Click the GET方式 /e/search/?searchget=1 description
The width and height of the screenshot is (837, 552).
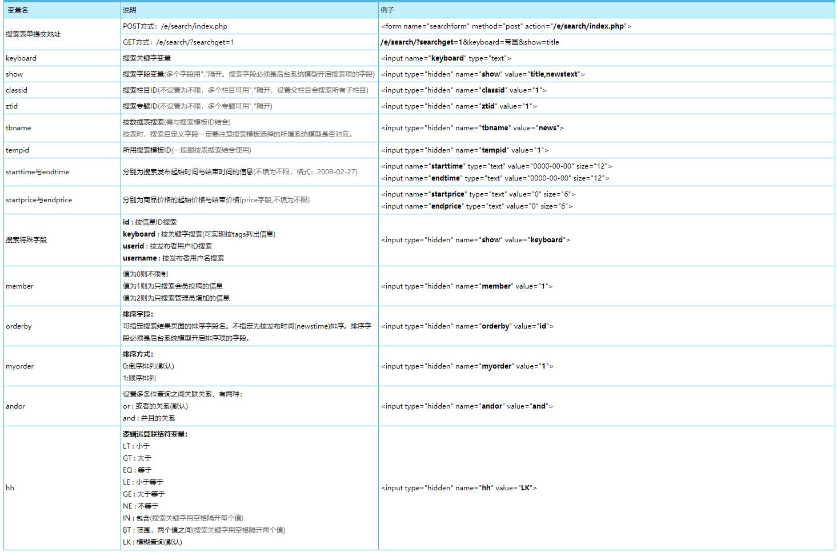tap(178, 42)
